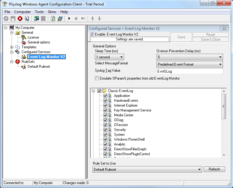
Task: Toggle Enable: Event Log Monitor V2 checkbox
Action: 92,34
